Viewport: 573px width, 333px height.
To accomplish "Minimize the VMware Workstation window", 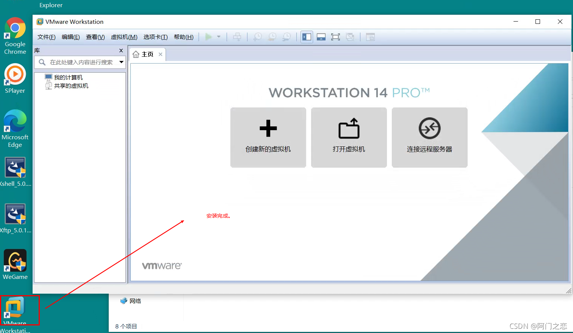I will [516, 22].
